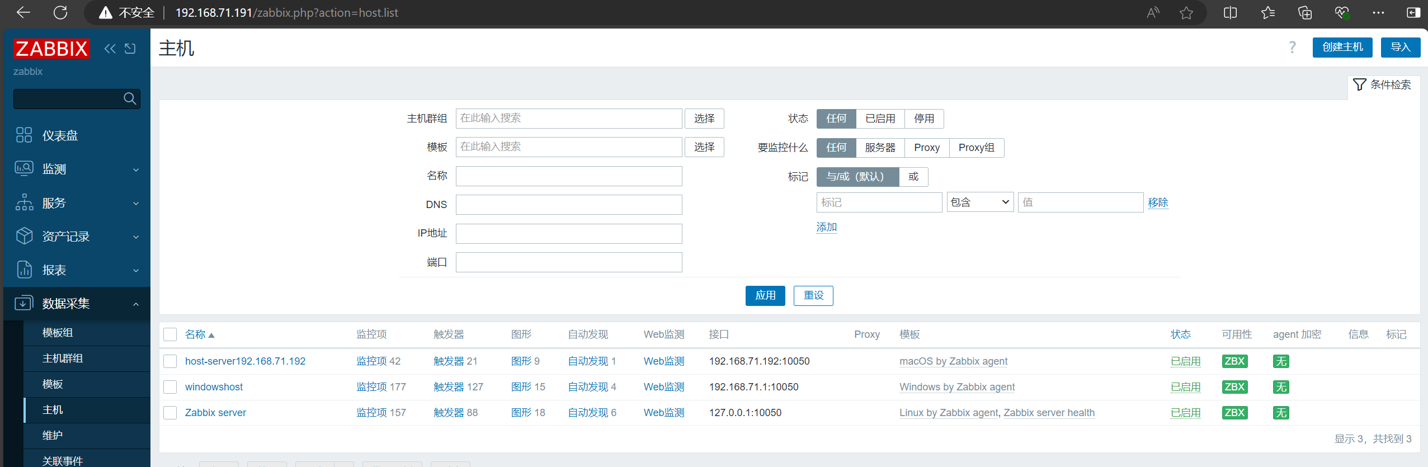This screenshot has width=1428, height=467.
Task: Set 要监控什么 filter to 服务器
Action: coord(880,148)
